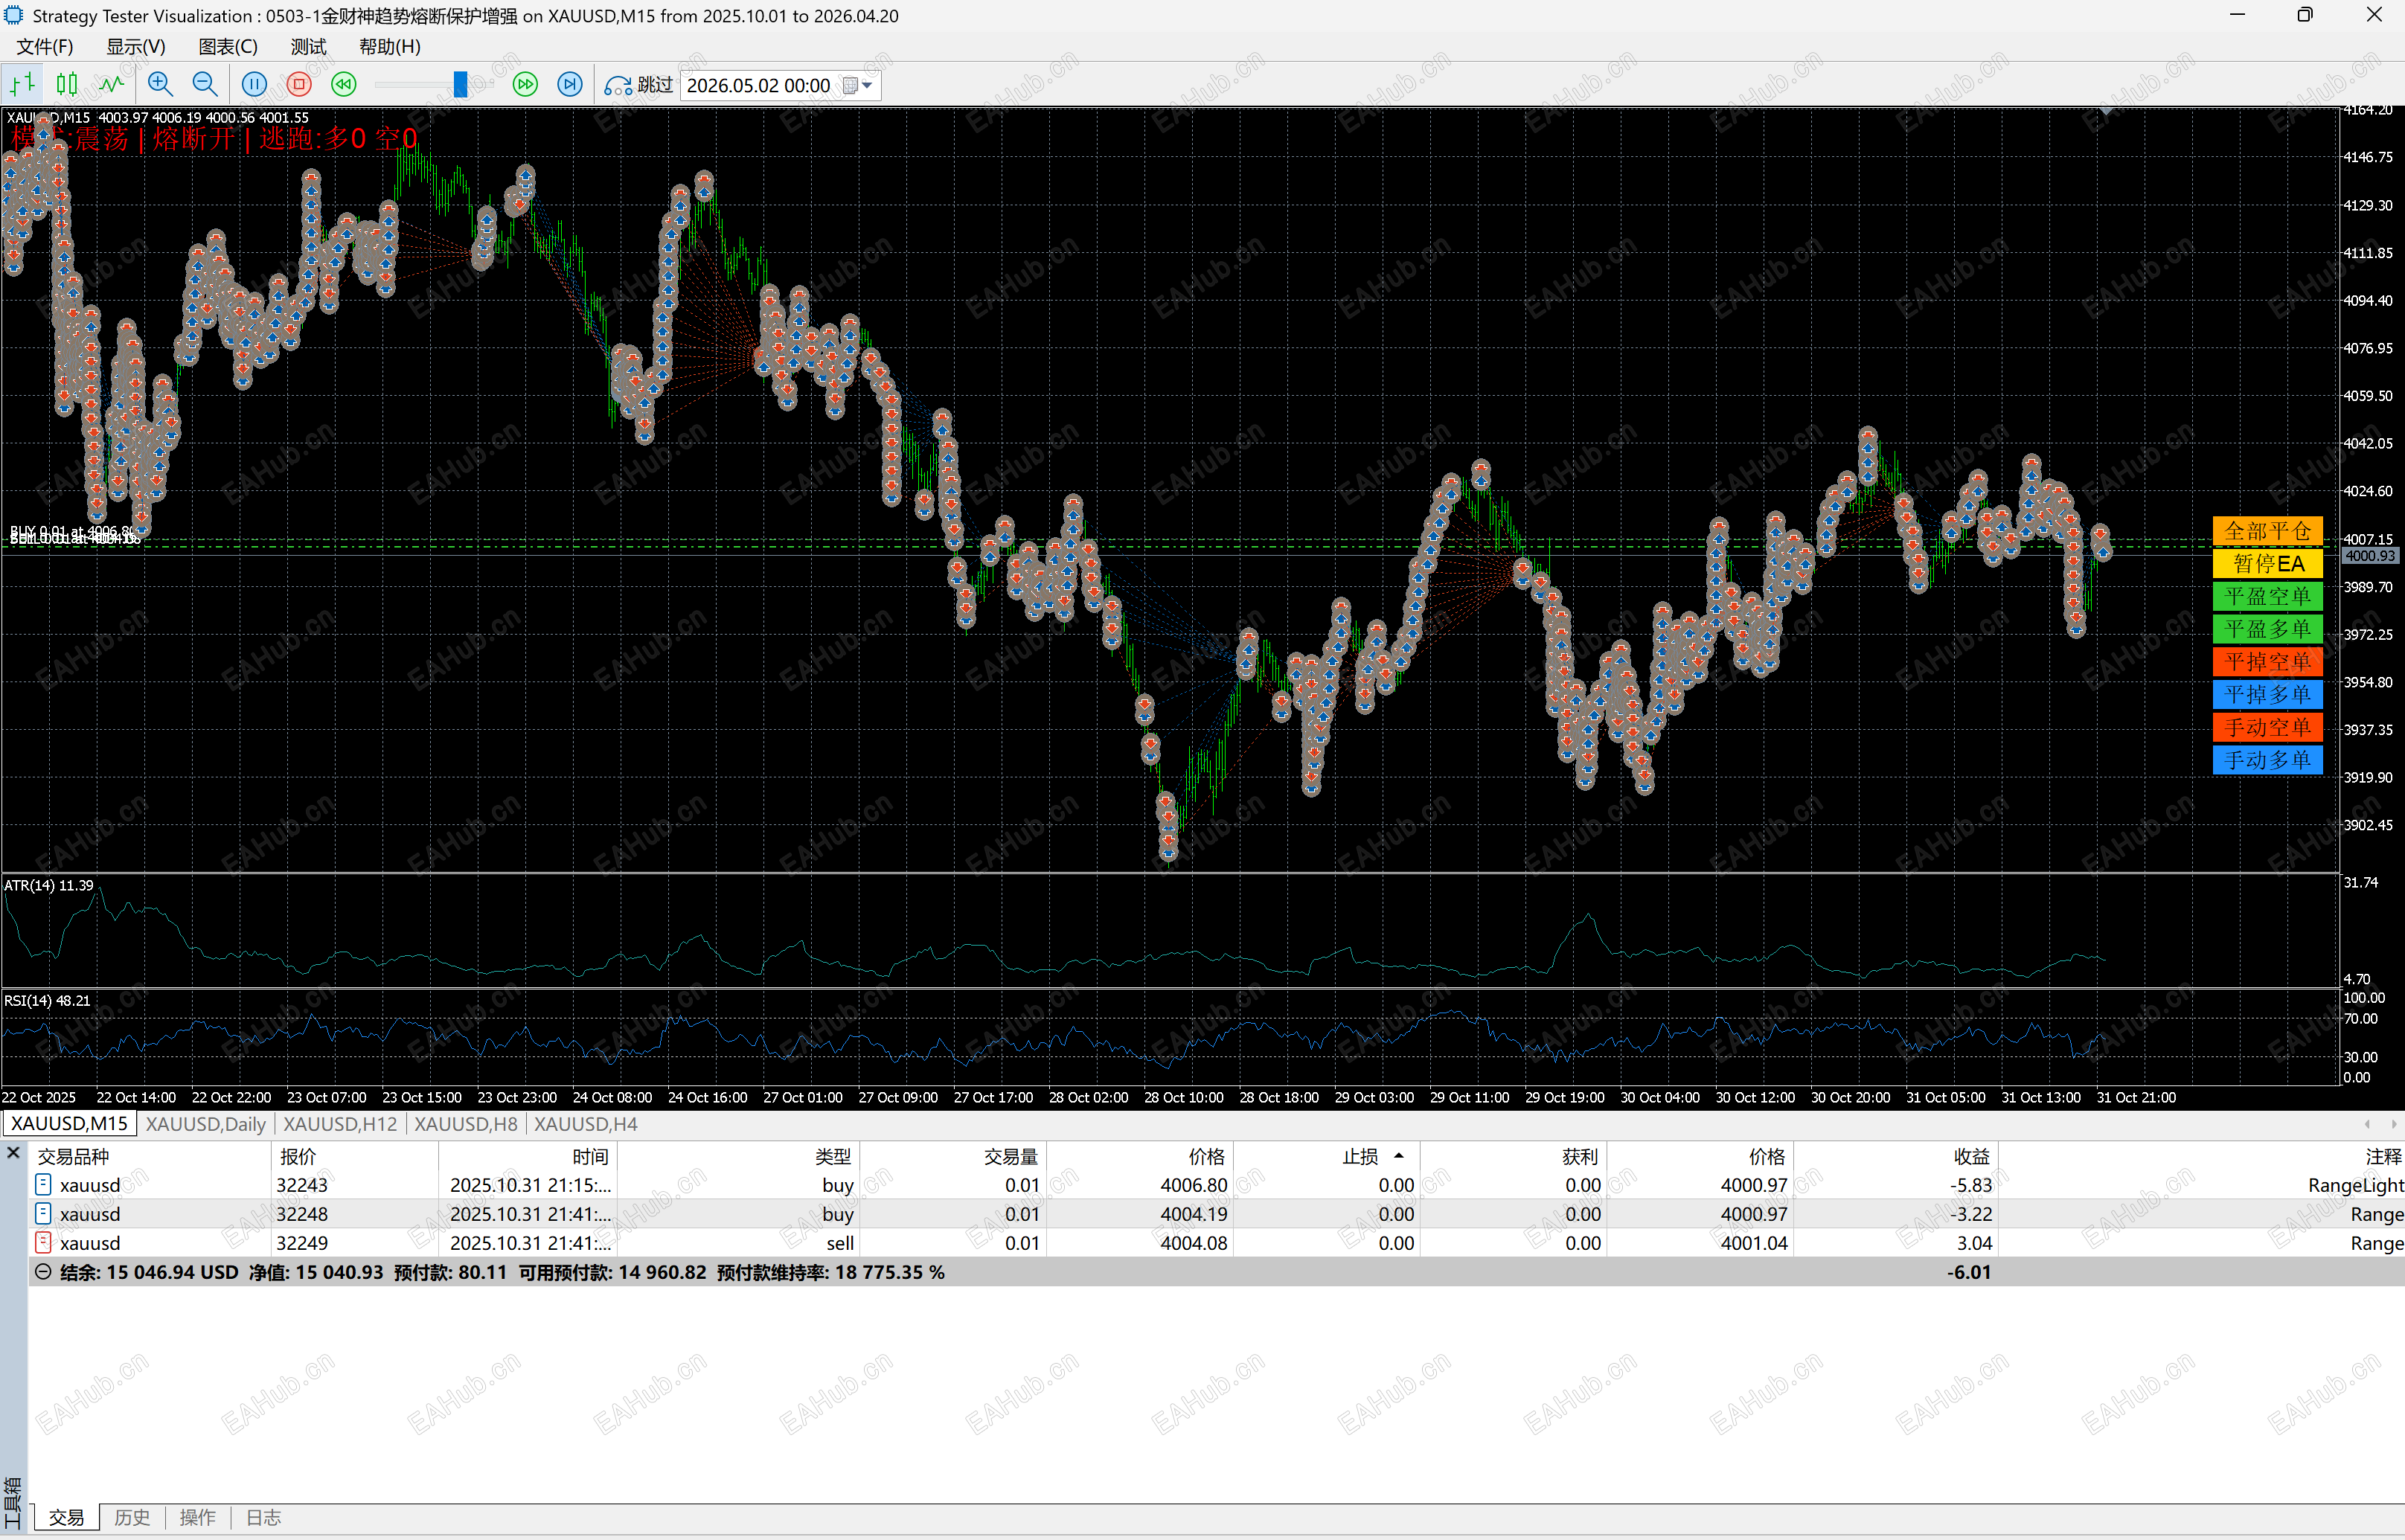Select buy order 32243 row icon

pos(43,1185)
